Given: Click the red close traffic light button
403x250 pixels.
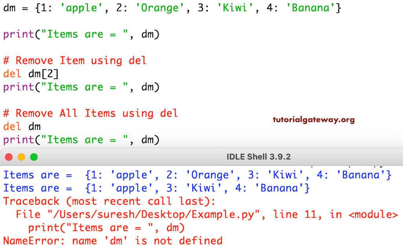Looking at the screenshot, I should (x=9, y=157).
